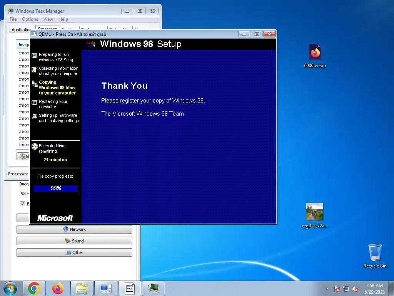Image resolution: width=394 pixels, height=296 pixels.
Task: Click the Network button in the background window
Action: pyautogui.click(x=74, y=229)
